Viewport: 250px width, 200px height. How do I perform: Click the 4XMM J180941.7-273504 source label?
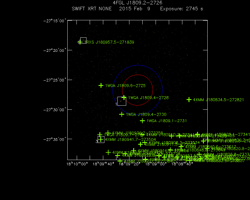coord(130,139)
